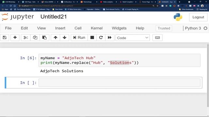Image resolution: width=209 pixels, height=117 pixels.
Task: Click the myName.replace code cell editor
Action: [x=120, y=60]
